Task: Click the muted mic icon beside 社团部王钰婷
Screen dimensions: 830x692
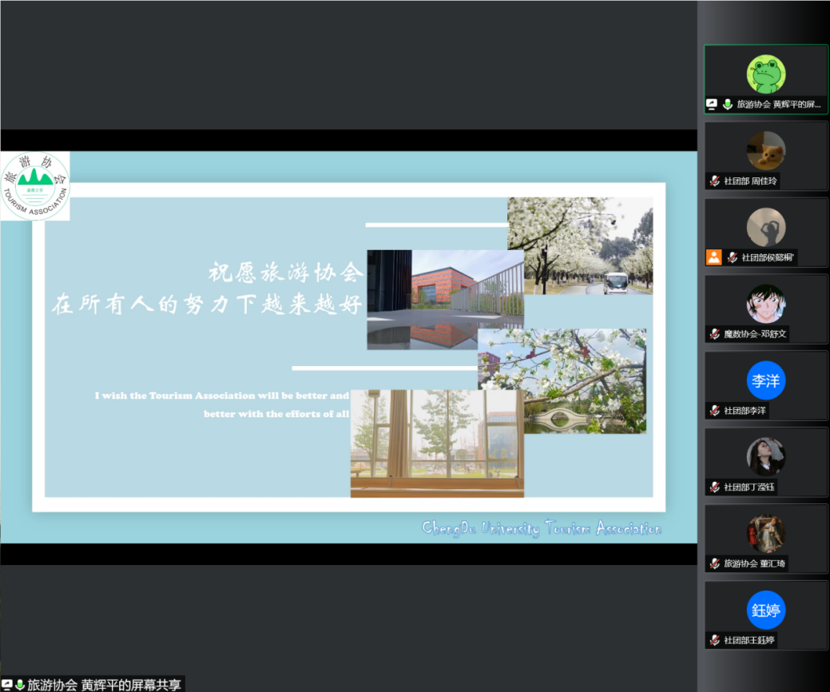Action: [715, 641]
